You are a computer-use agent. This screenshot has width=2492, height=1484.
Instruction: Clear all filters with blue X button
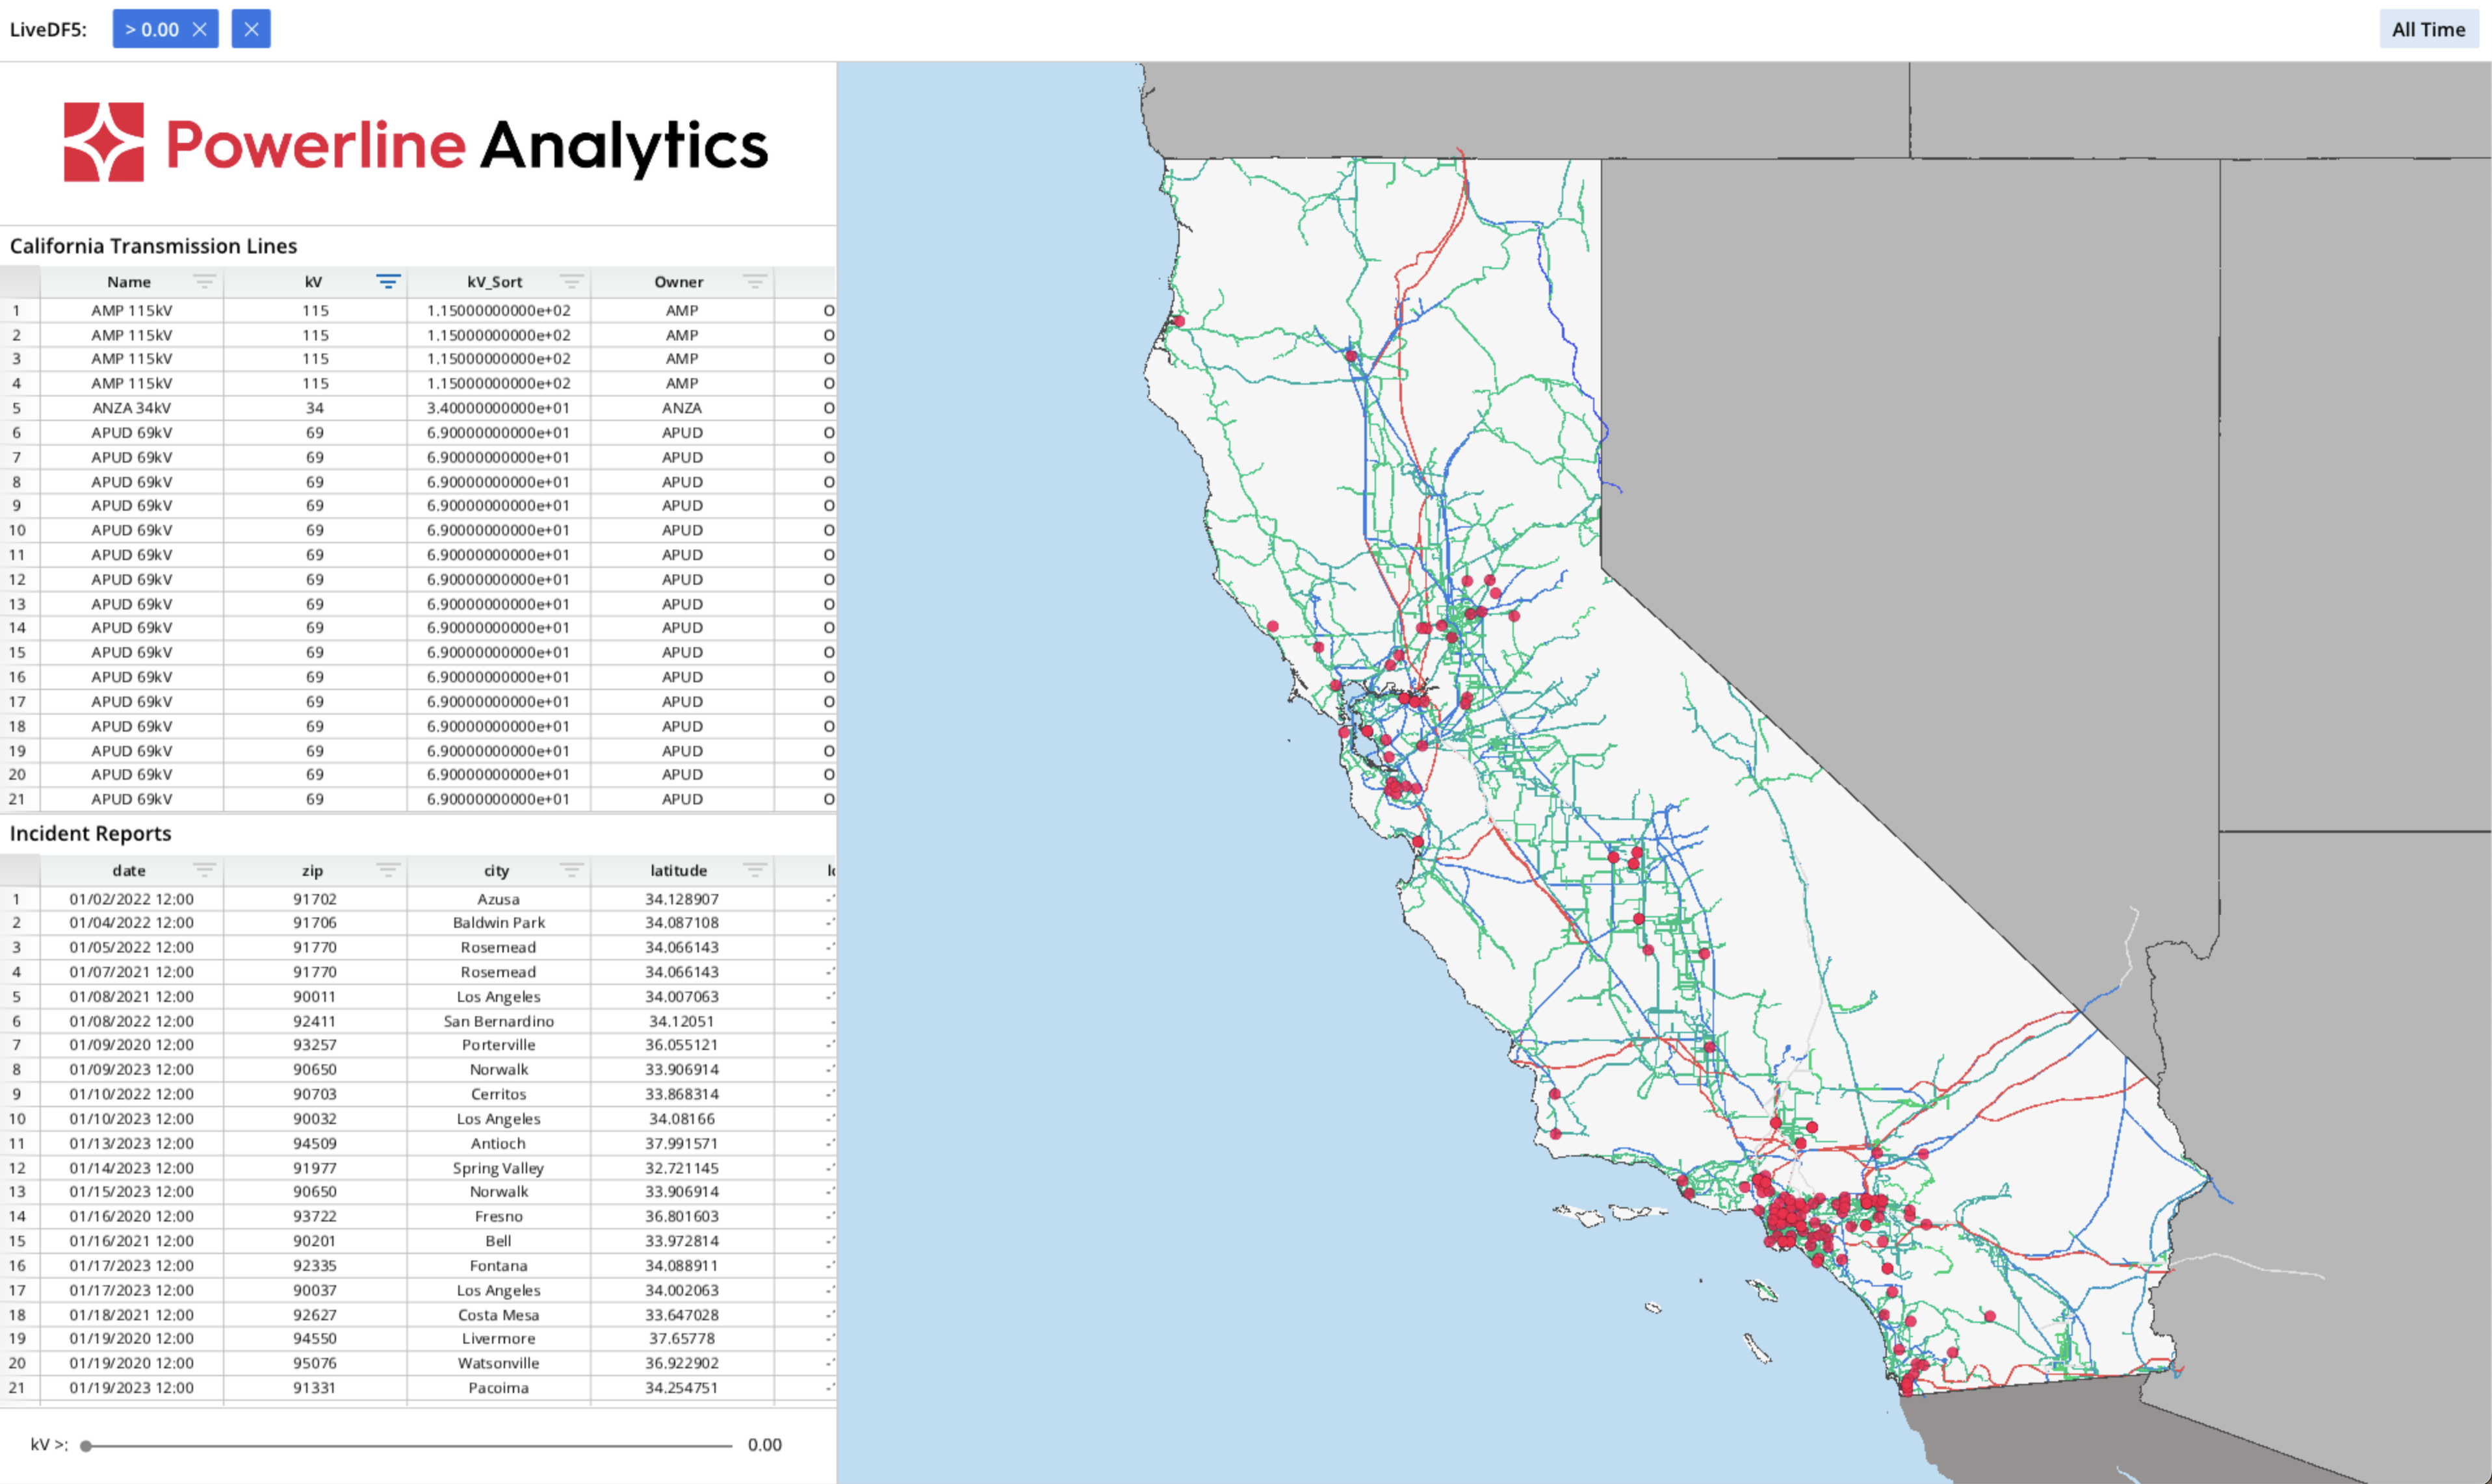coord(251,29)
